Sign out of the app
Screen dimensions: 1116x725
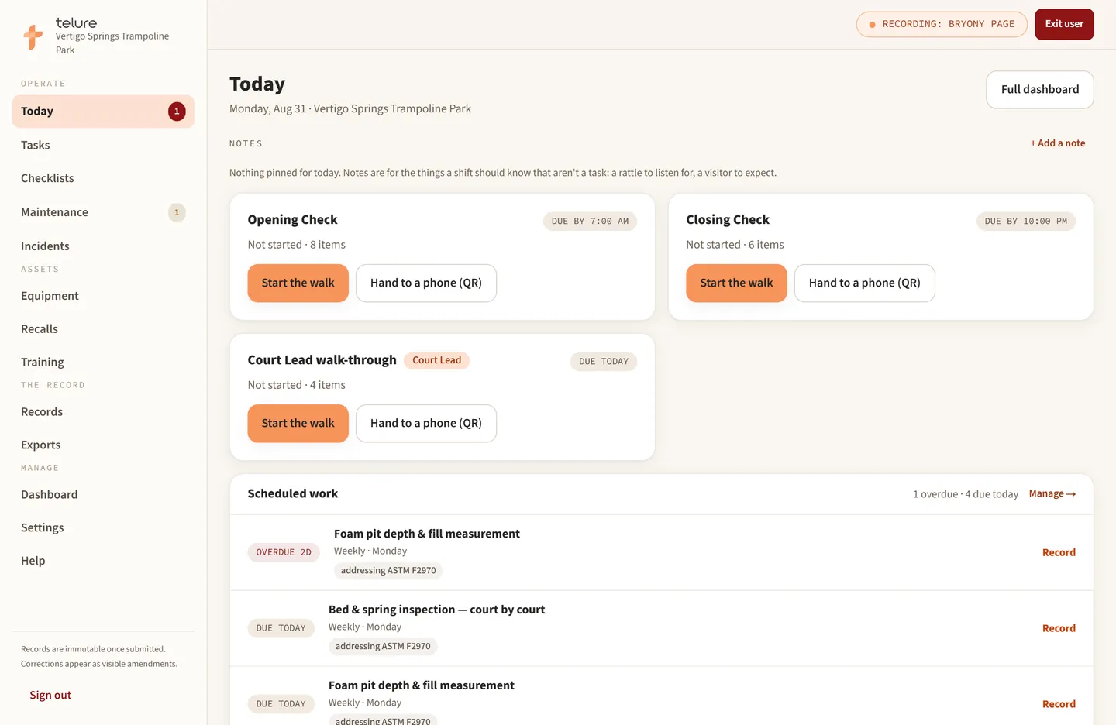pos(50,696)
